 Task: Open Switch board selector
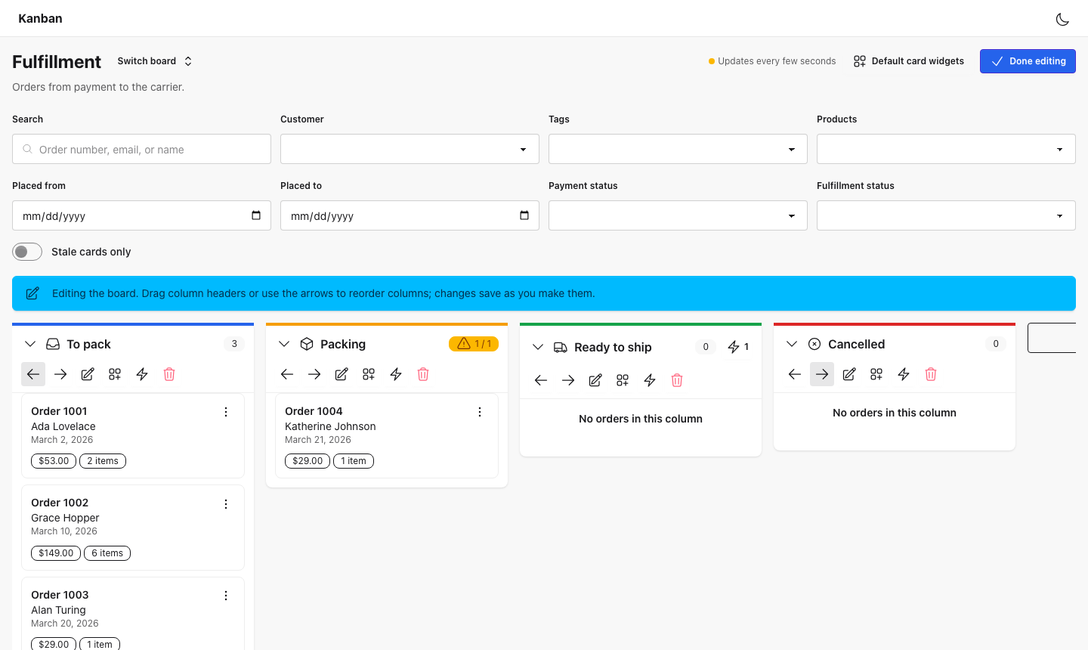[155, 61]
